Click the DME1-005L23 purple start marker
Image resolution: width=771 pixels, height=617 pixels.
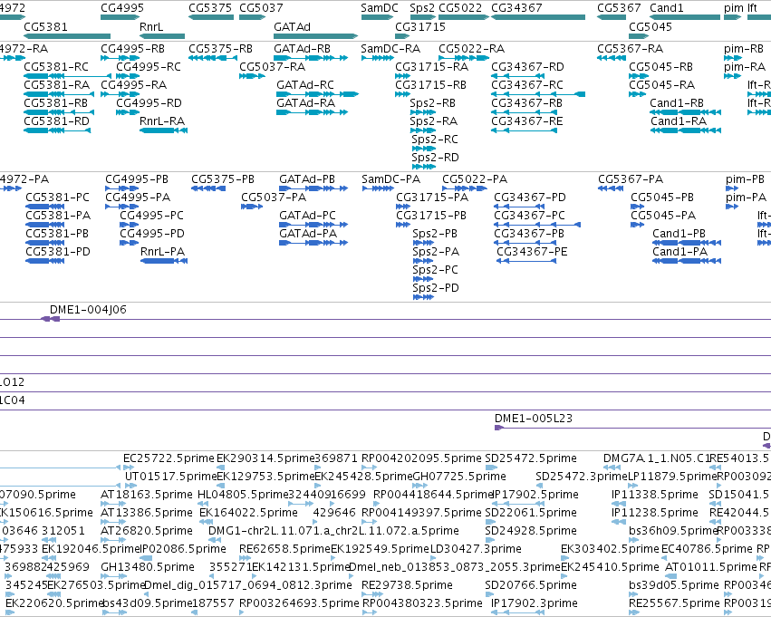pyautogui.click(x=499, y=428)
